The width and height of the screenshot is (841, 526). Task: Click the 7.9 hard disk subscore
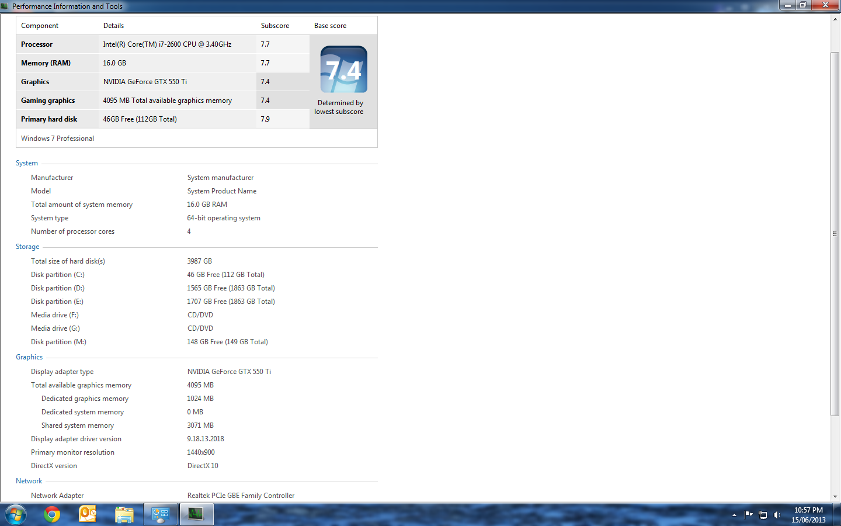265,119
